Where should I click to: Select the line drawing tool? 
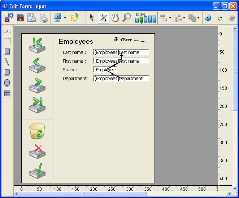click(7, 62)
